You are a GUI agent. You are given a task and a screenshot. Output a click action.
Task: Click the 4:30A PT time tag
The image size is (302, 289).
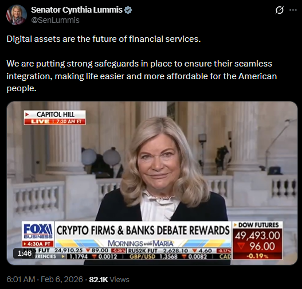point(38,244)
